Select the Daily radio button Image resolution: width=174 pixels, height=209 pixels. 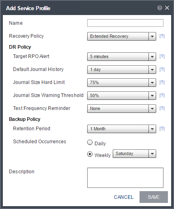tap(90, 142)
